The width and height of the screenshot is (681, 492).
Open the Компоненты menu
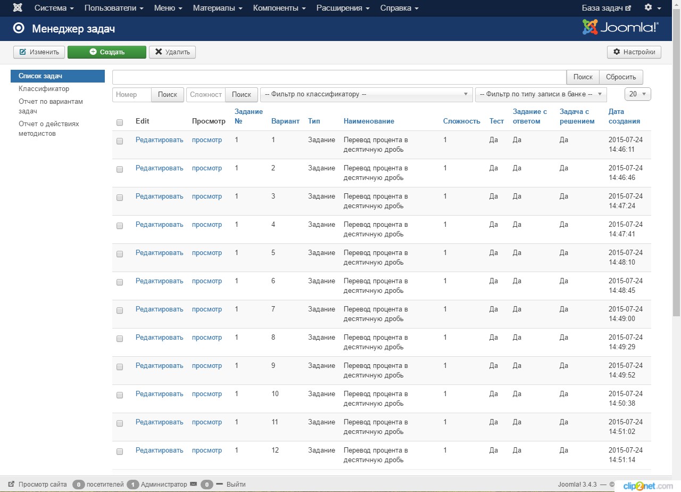tap(279, 8)
